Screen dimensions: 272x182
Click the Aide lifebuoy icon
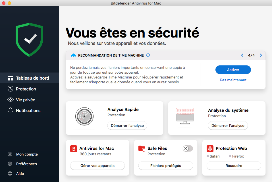[x=10, y=173]
